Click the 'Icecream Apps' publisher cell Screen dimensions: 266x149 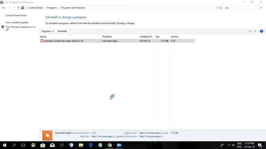110,41
